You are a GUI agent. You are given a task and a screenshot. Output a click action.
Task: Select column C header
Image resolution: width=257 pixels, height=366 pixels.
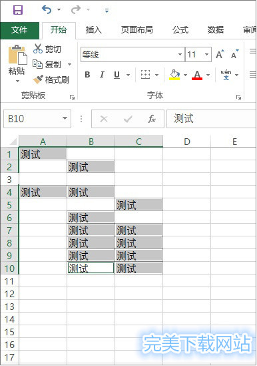(138, 142)
